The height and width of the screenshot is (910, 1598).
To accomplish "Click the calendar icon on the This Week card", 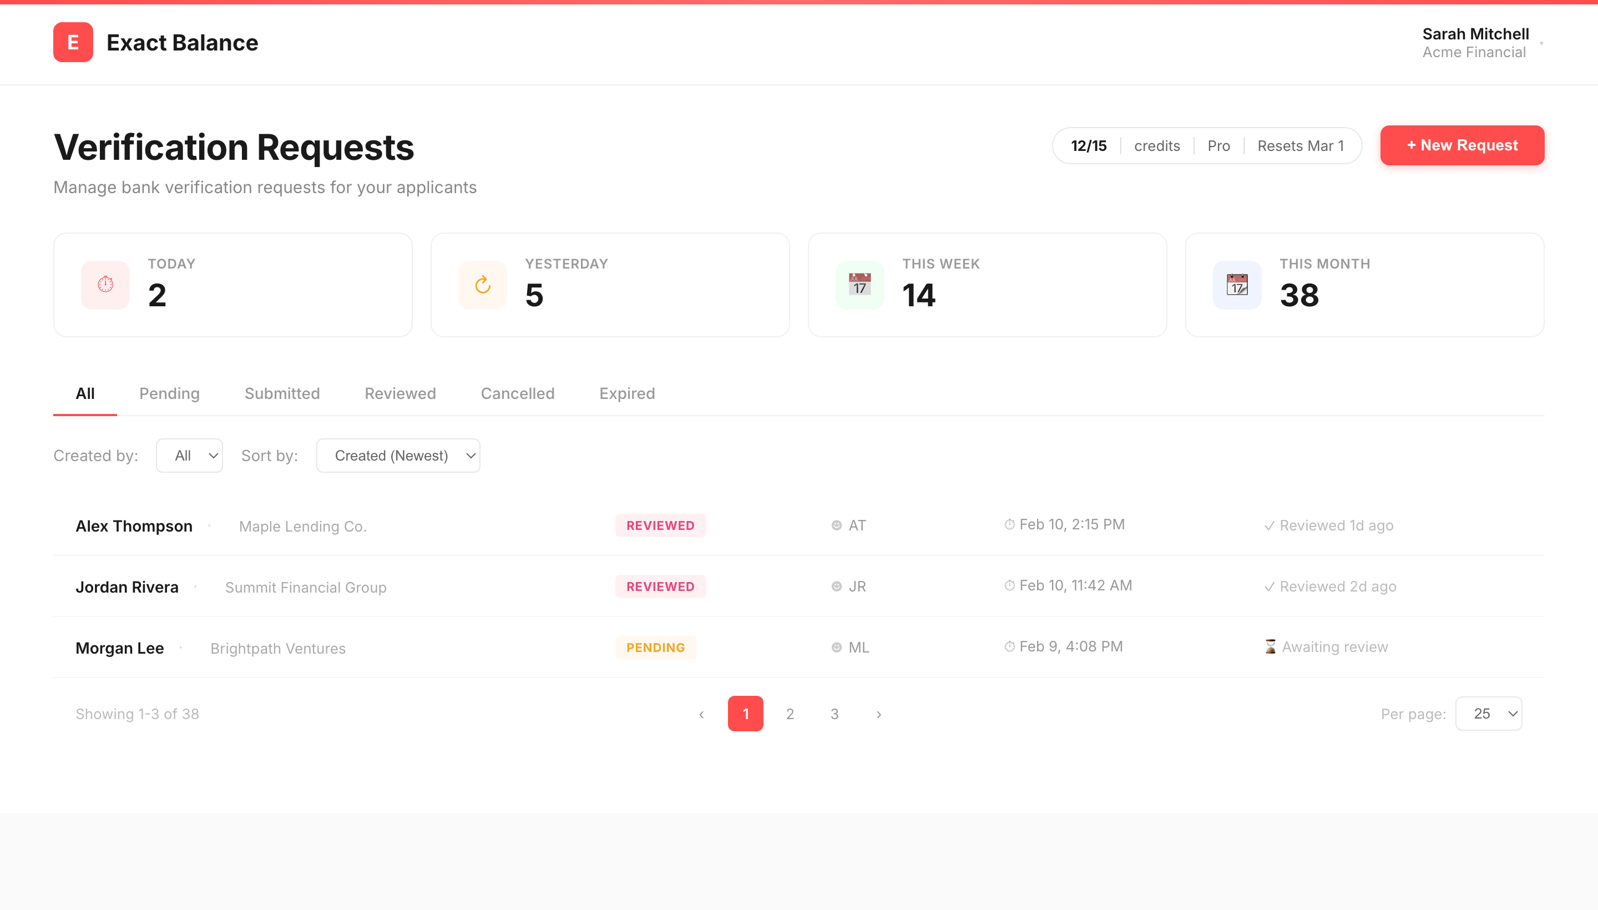I will click(860, 284).
